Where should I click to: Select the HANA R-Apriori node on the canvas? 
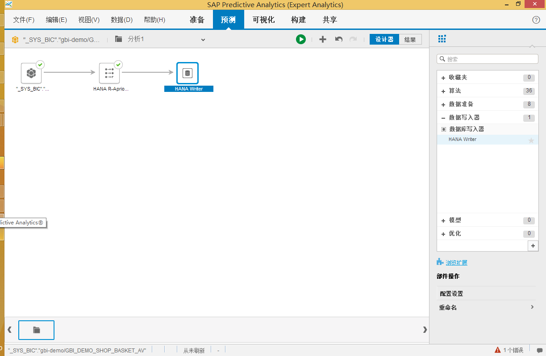109,73
